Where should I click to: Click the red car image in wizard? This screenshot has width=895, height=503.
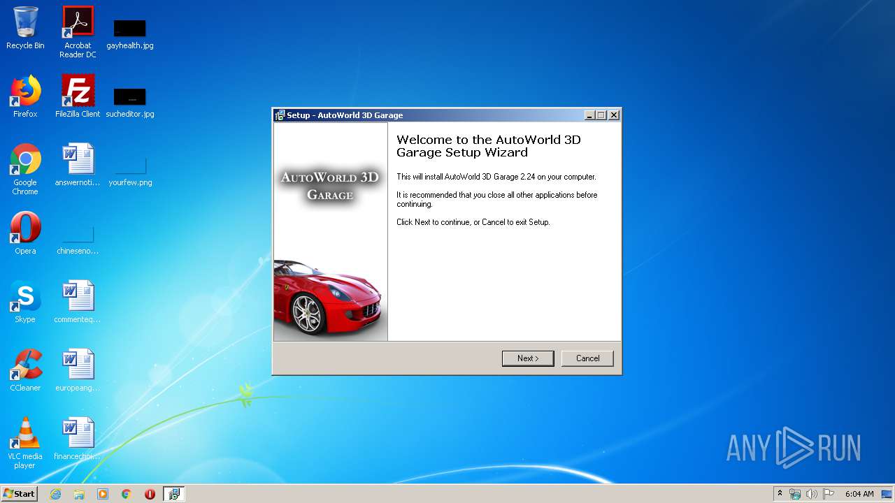[x=329, y=297]
